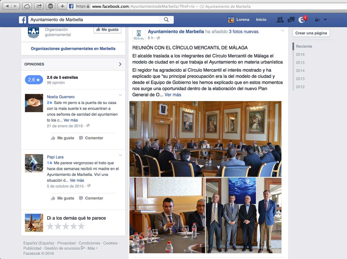The image size is (347, 259).
Task: Expand the Más footer dropdown
Action: tap(93, 248)
